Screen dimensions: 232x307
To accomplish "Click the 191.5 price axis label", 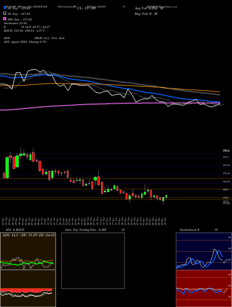I will (x=226, y=157).
